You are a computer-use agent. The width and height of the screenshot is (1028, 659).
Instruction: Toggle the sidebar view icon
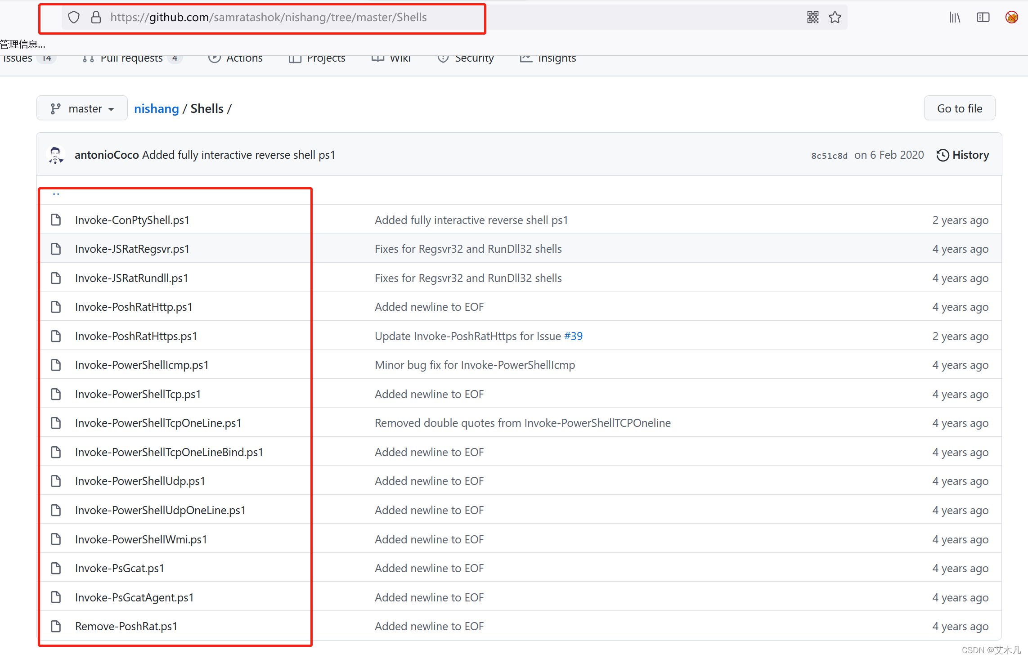[983, 18]
